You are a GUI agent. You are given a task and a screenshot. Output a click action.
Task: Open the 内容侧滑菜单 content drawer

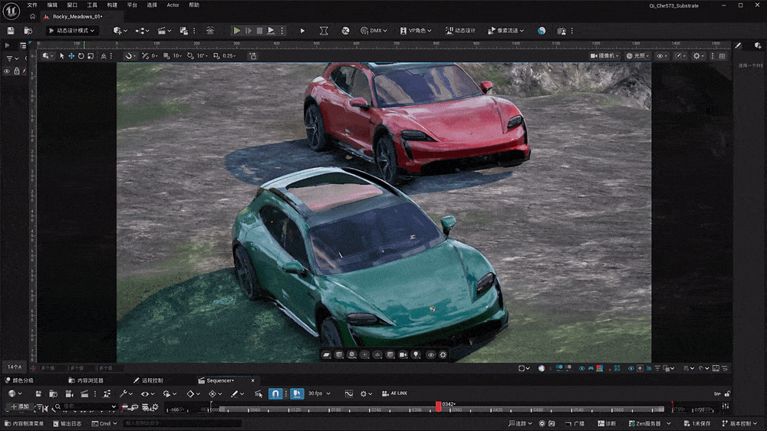(24, 423)
